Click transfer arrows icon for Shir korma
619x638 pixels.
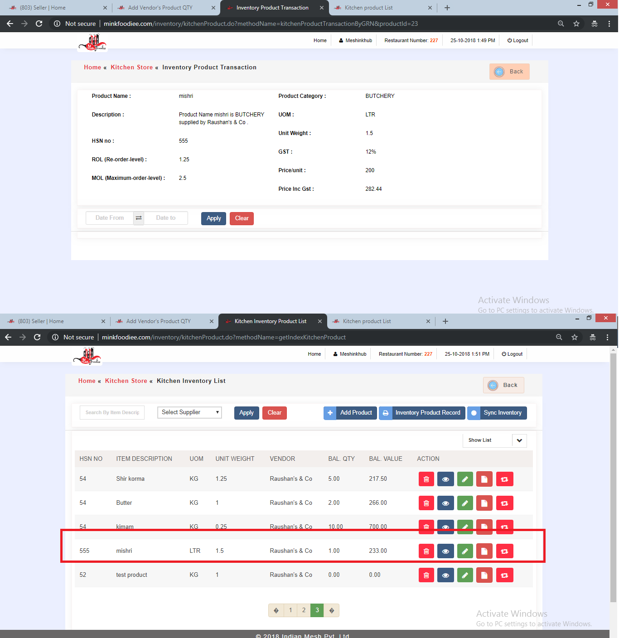coord(505,479)
